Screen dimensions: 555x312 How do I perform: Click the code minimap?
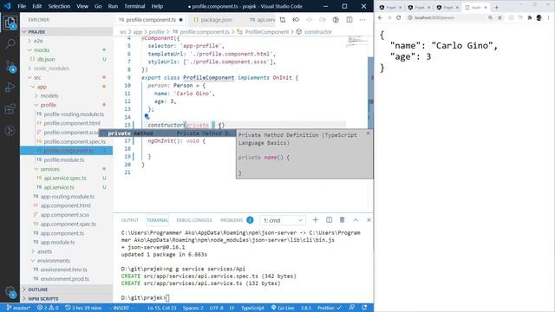coord(356,42)
